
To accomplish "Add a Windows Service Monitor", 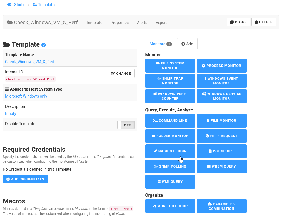I will (x=221, y=96).
